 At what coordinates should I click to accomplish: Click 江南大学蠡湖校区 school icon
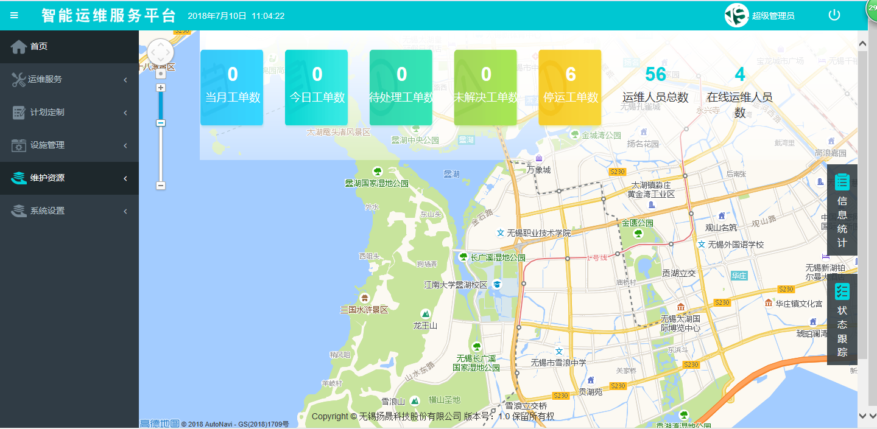pos(497,284)
